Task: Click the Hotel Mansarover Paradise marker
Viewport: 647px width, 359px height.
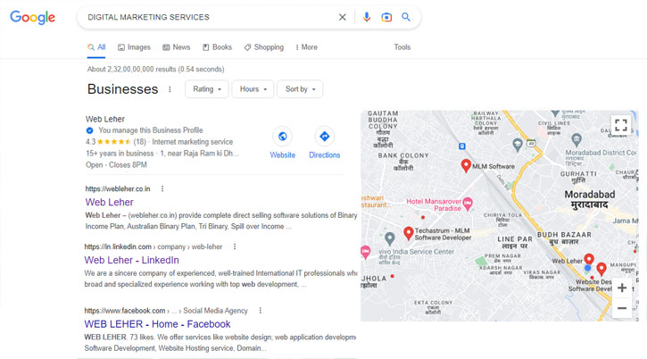Action: click(468, 203)
